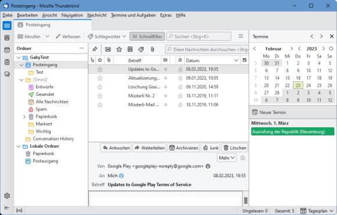This screenshot has width=337, height=215.
Task: Open the Nachricht menu
Action: coord(97,15)
